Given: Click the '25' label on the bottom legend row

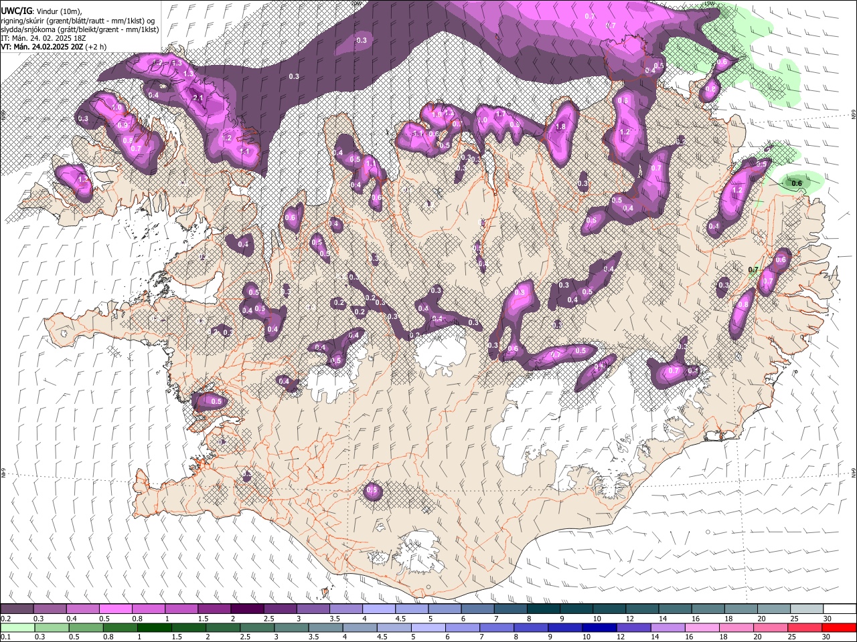Looking at the screenshot, I should [x=793, y=637].
